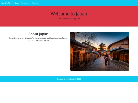
Task: Open the MrsCs Site brand link
Action: (x=7, y=3)
